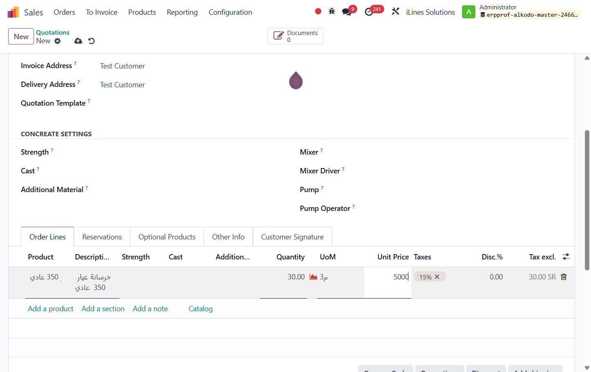Open optional columns settings toggle icon

tap(566, 257)
